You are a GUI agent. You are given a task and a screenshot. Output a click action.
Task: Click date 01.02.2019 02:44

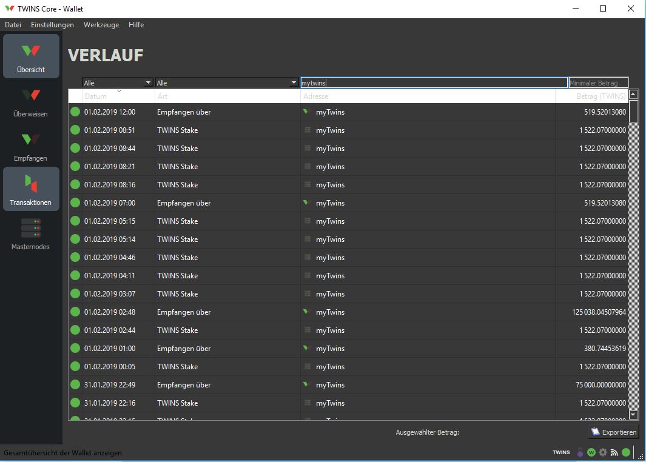click(110, 330)
